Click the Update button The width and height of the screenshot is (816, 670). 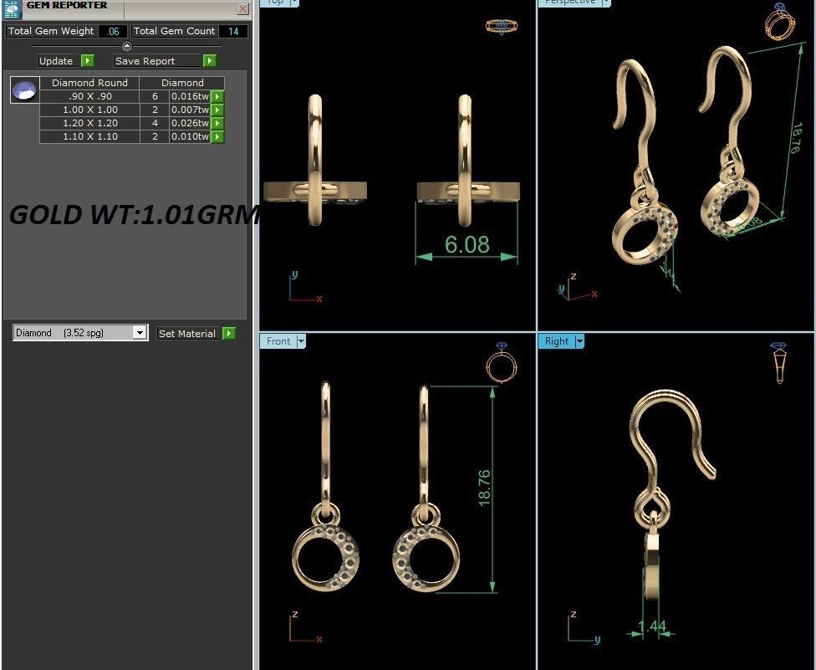pos(57,61)
